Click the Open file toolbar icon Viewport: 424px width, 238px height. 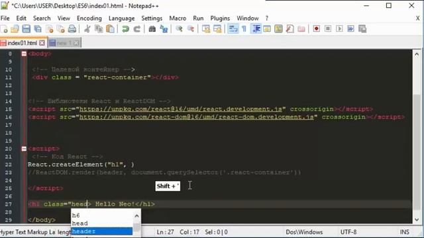click(15, 29)
